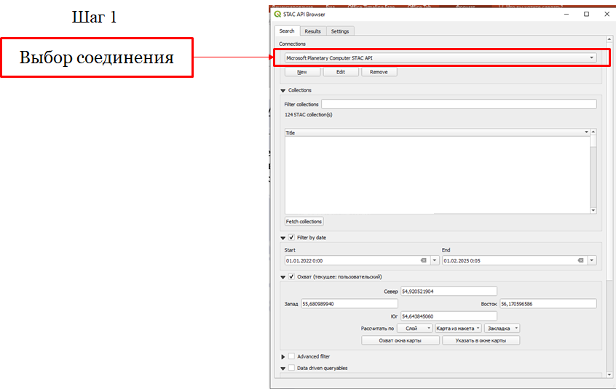The image size is (616, 389).
Task: Click the 124 STAC collection(s) text
Action: pyautogui.click(x=309, y=115)
